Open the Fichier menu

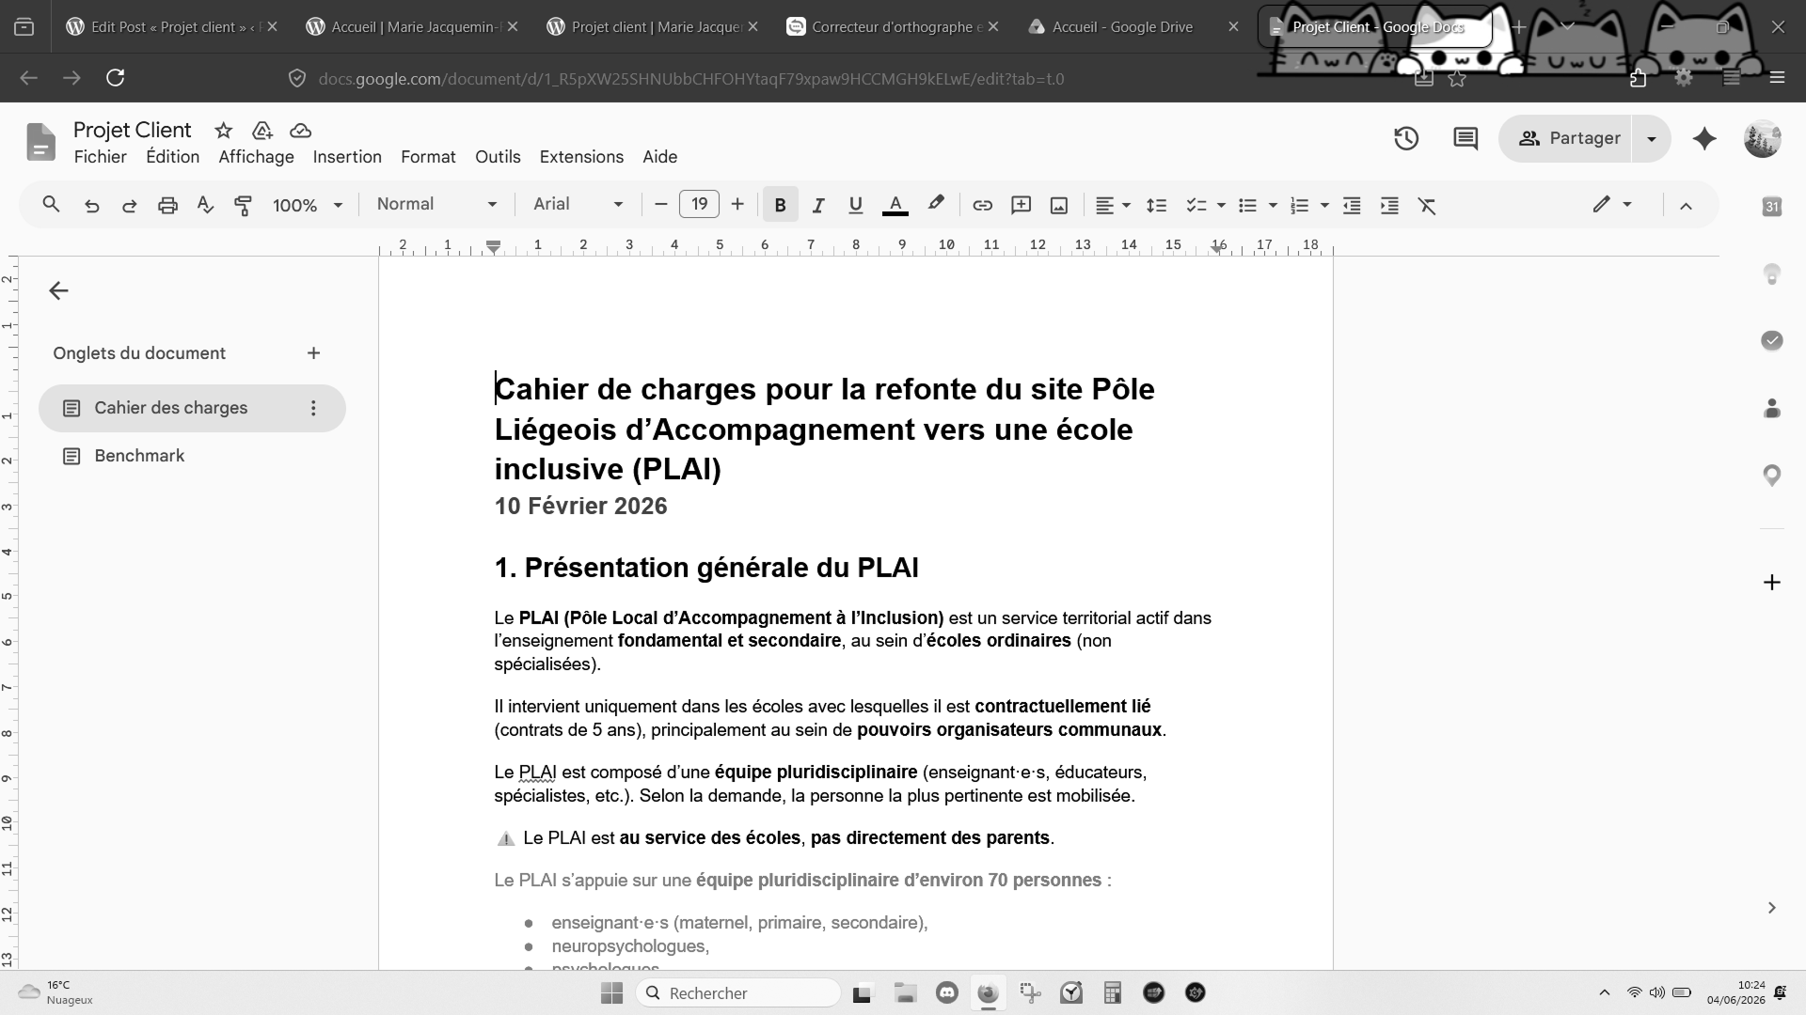[x=101, y=157]
